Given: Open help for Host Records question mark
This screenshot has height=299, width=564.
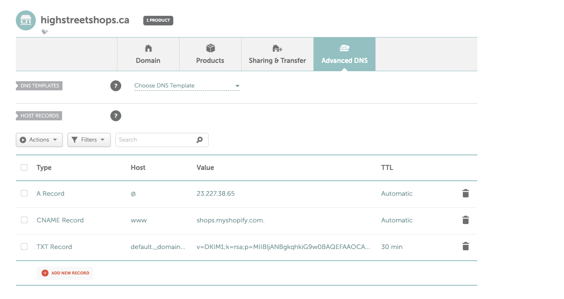Looking at the screenshot, I should (116, 116).
